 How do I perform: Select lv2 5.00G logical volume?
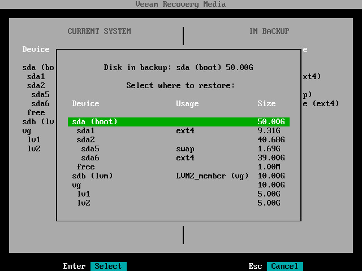click(179, 203)
